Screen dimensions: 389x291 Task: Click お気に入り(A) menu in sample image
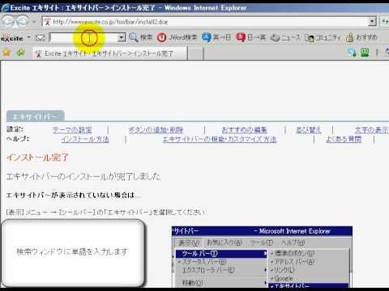point(224,242)
